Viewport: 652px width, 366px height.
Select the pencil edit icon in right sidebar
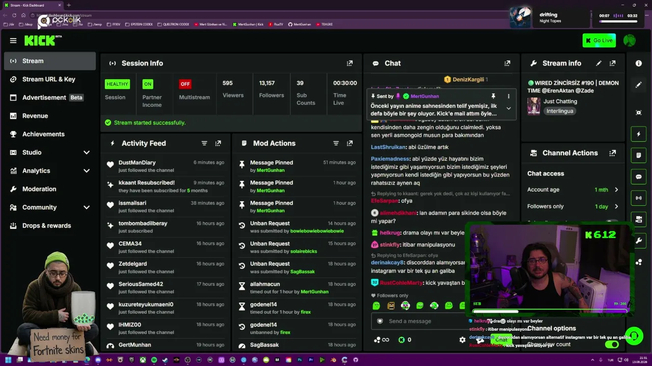coord(639,85)
